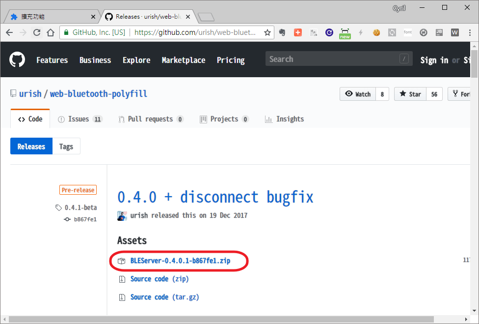The width and height of the screenshot is (479, 324).
Task: Click the round grey refresh extension icon
Action: pos(424,32)
